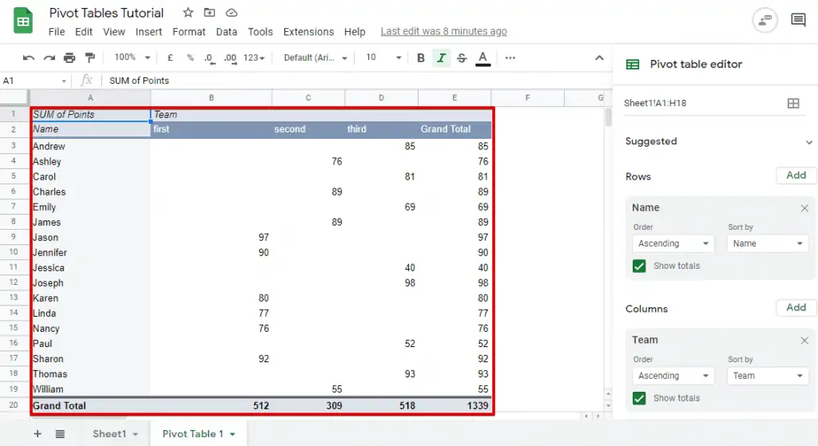Viewport: 818px width, 446px height.
Task: Open the Extensions menu
Action: (x=308, y=32)
